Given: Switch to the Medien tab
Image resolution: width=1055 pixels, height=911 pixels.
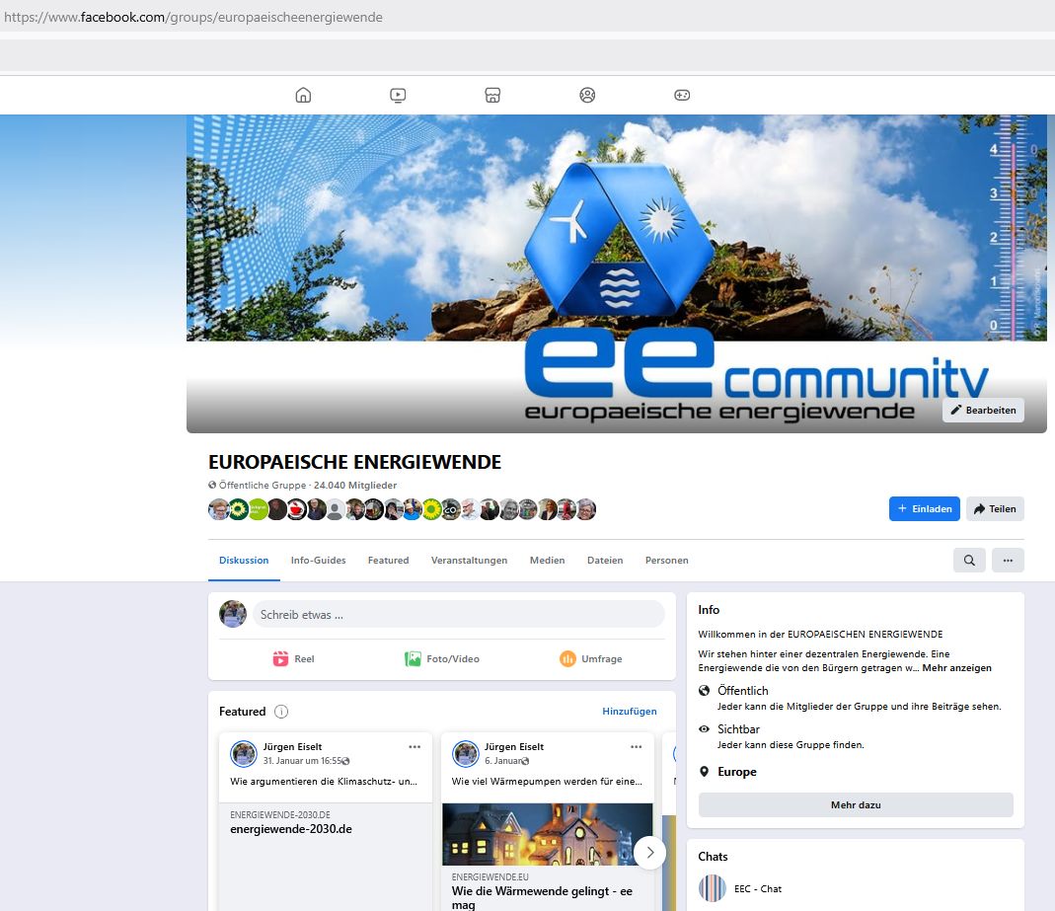Looking at the screenshot, I should tap(547, 561).
